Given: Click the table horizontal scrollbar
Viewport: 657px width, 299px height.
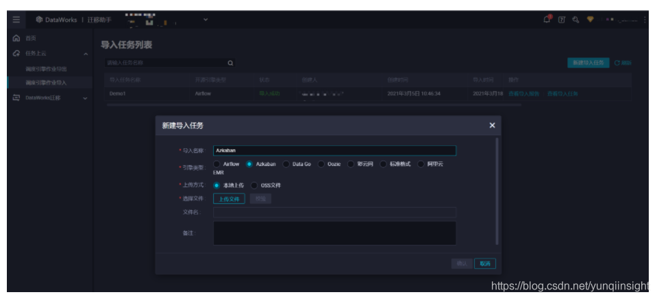Looking at the screenshot, I should pyautogui.click(x=314, y=105).
